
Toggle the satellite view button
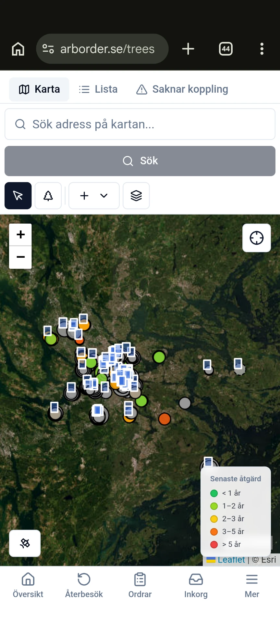pos(25,543)
